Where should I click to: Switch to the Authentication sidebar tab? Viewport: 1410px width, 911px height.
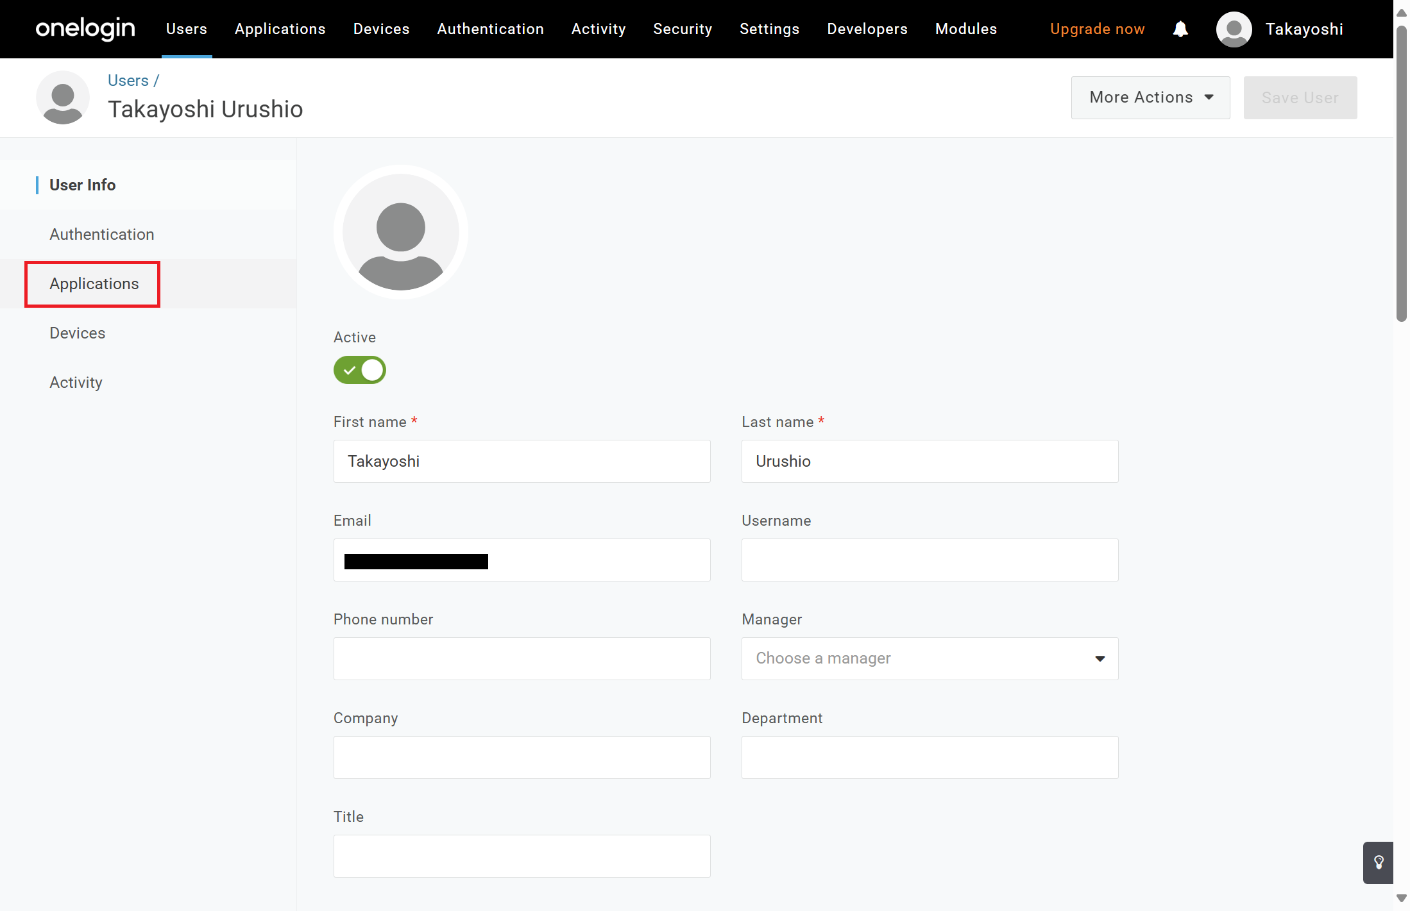(x=101, y=234)
